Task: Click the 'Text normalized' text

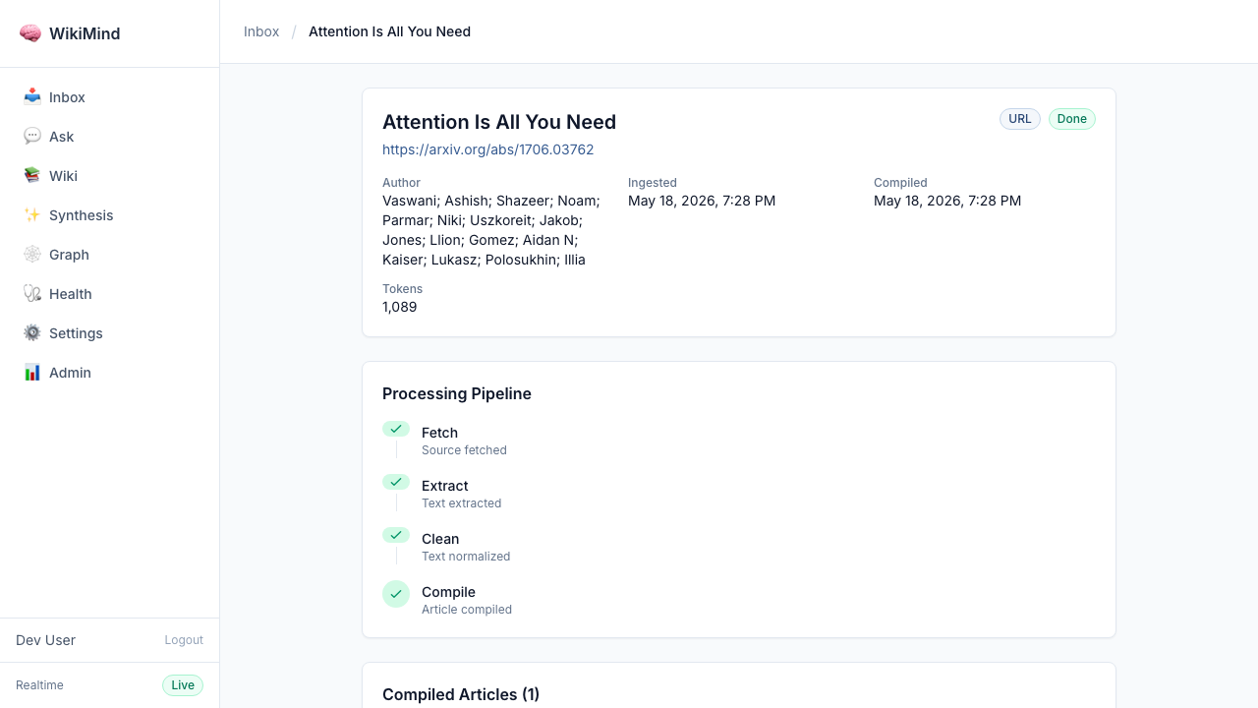Action: coord(466,557)
